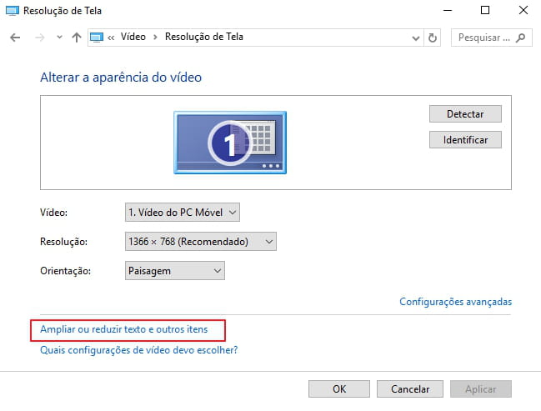Open address bar history dropdown arrow
Screen dimensions: 541x411
pos(416,38)
